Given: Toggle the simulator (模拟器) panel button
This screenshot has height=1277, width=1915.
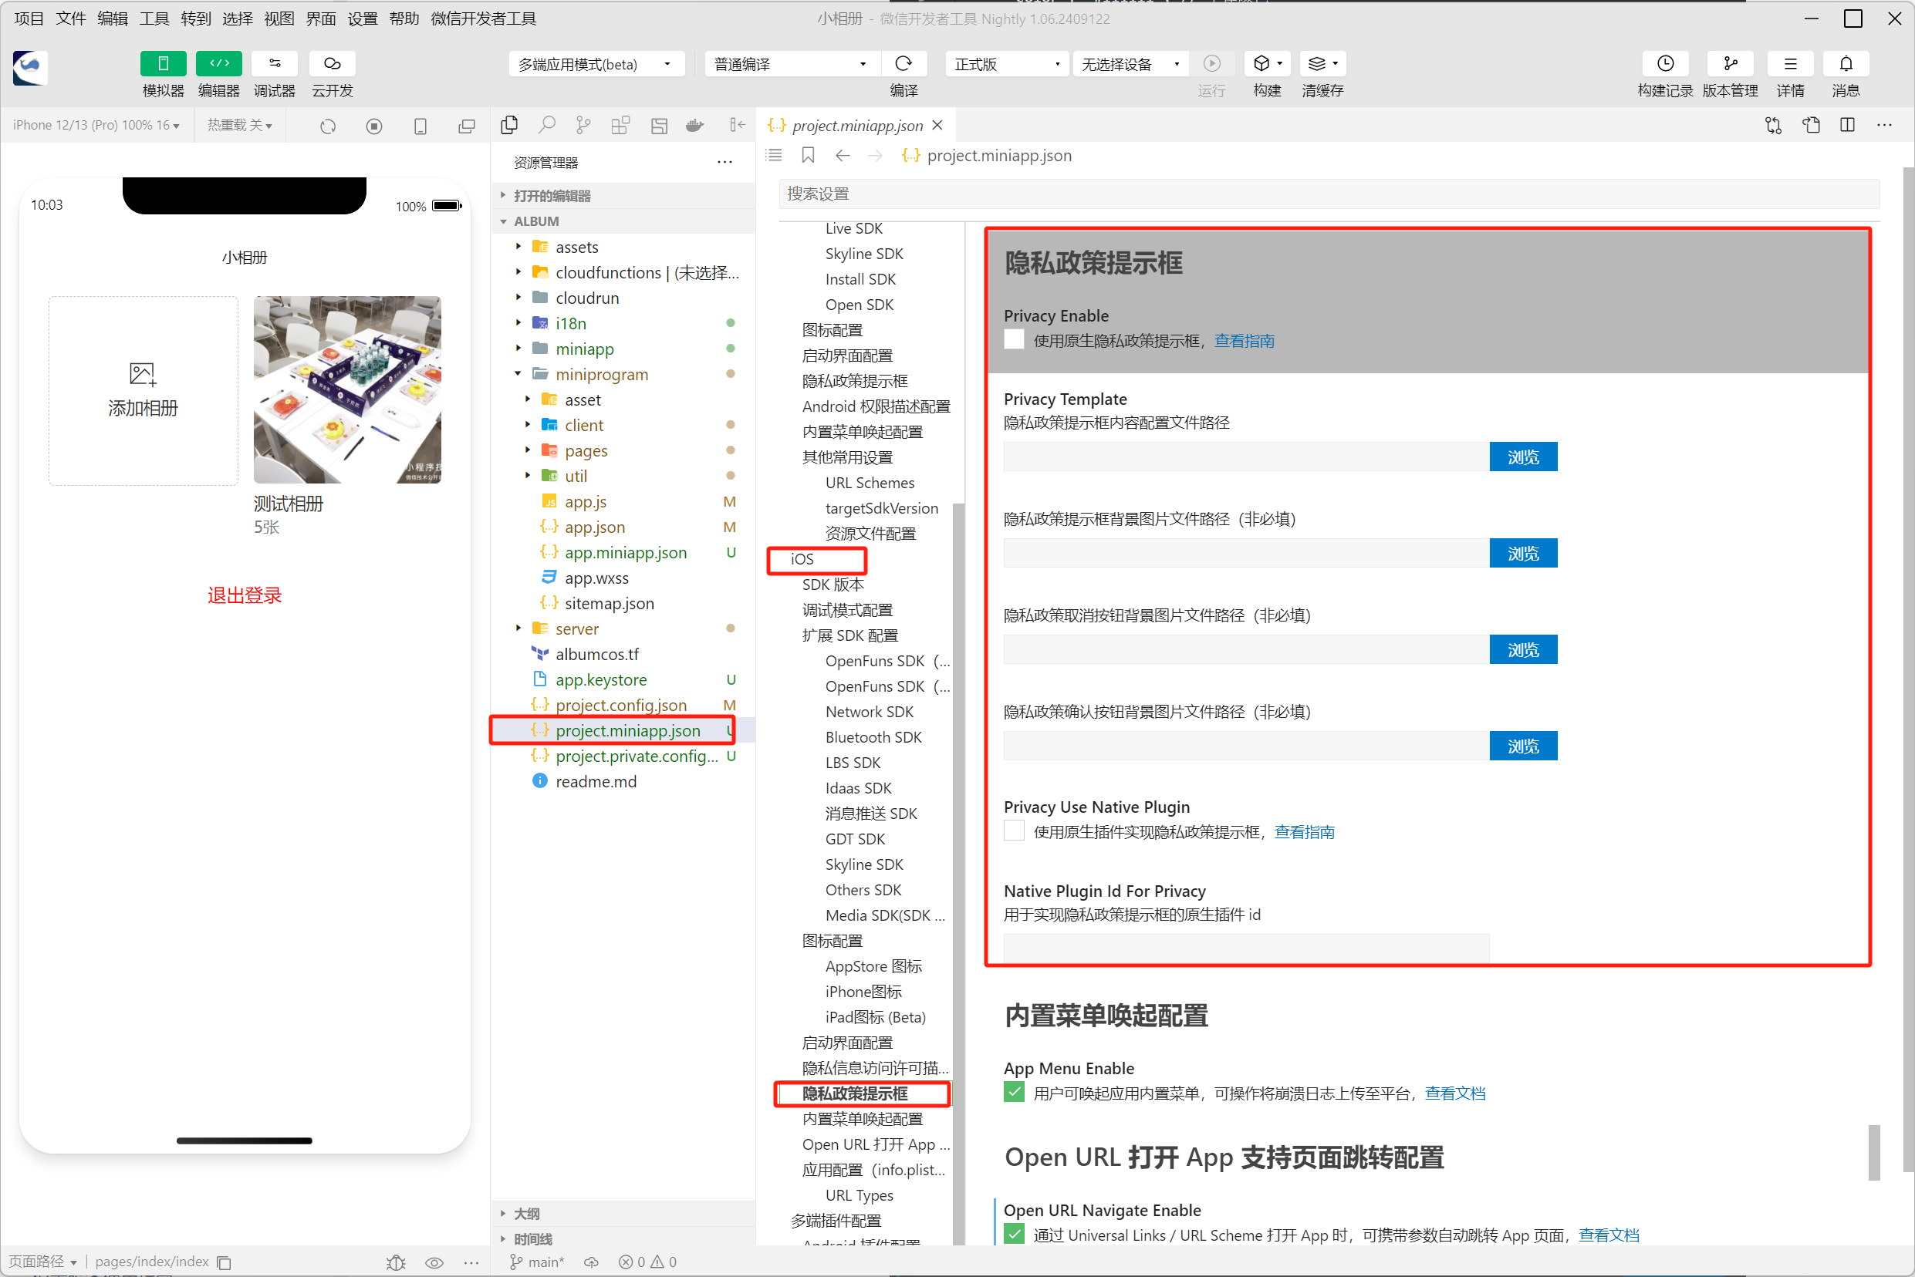Looking at the screenshot, I should pyautogui.click(x=163, y=63).
